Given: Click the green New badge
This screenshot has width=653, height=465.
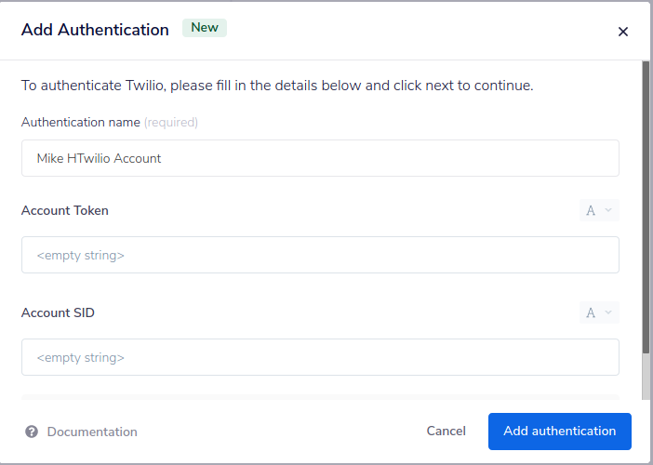Looking at the screenshot, I should (205, 28).
